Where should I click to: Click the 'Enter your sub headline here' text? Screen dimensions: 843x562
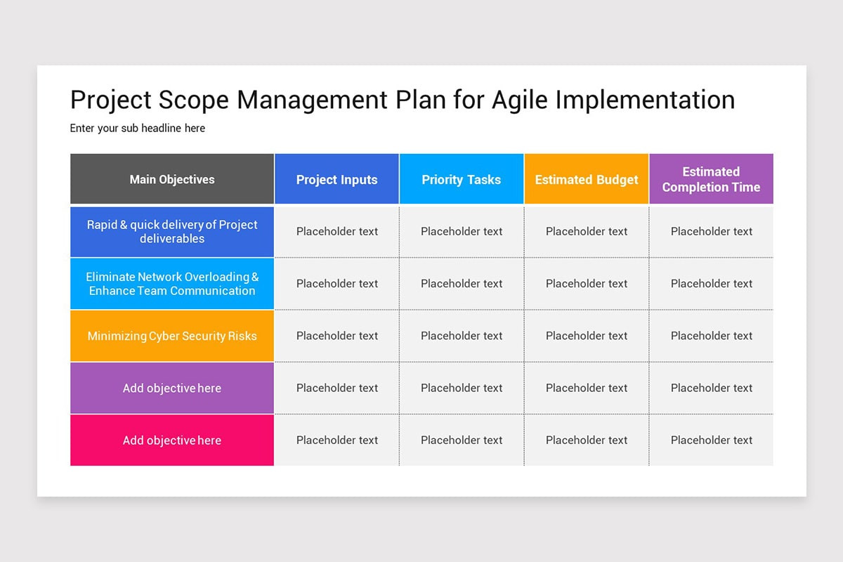138,128
